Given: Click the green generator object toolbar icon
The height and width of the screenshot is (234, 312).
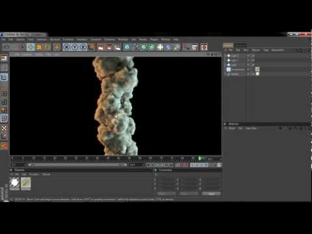Looking at the screenshot, I should click(144, 47).
